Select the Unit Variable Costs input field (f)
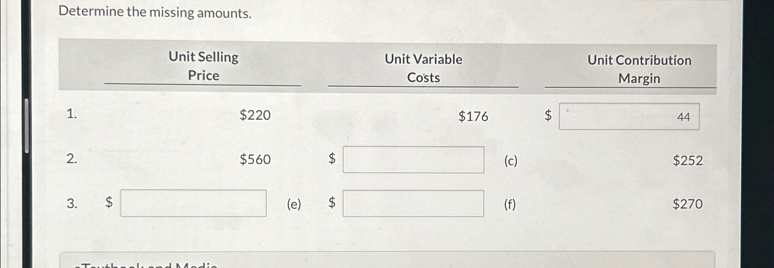This screenshot has width=774, height=268. tap(413, 203)
